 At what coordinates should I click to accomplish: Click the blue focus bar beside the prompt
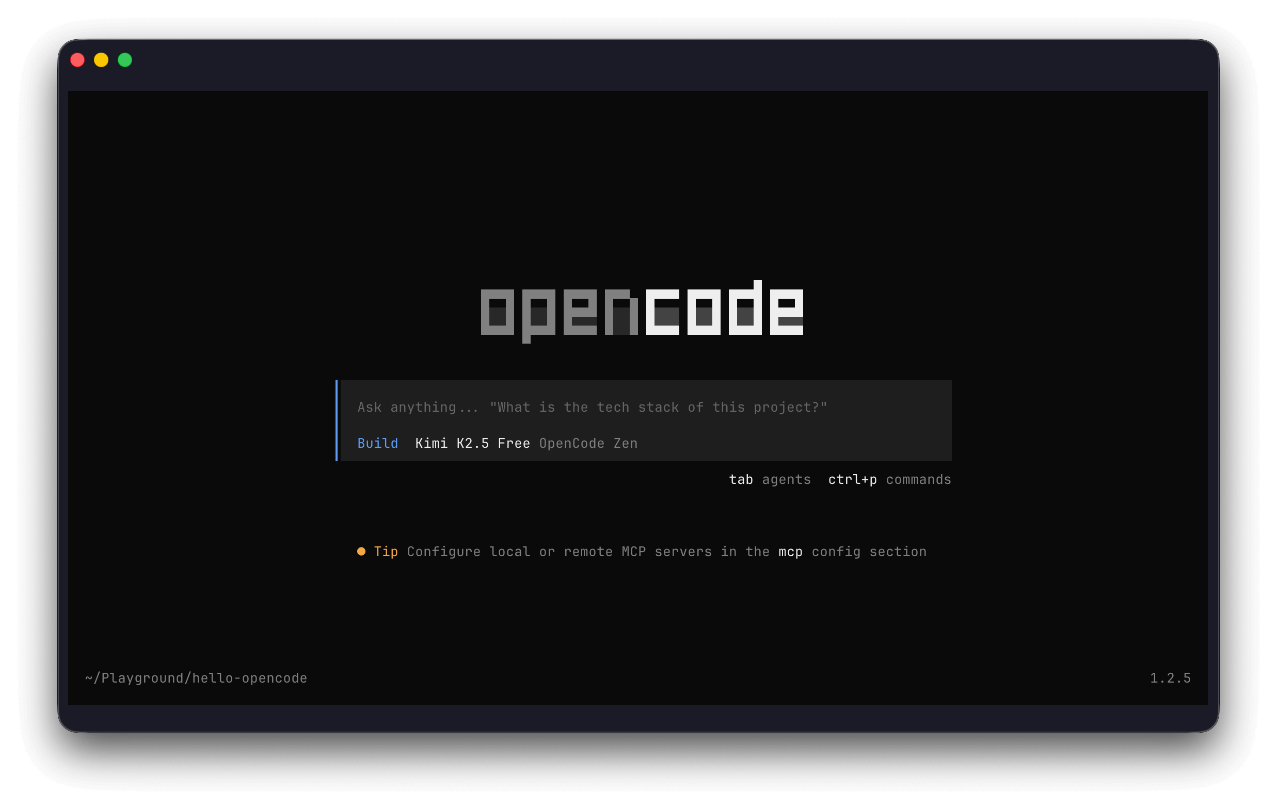click(x=338, y=420)
